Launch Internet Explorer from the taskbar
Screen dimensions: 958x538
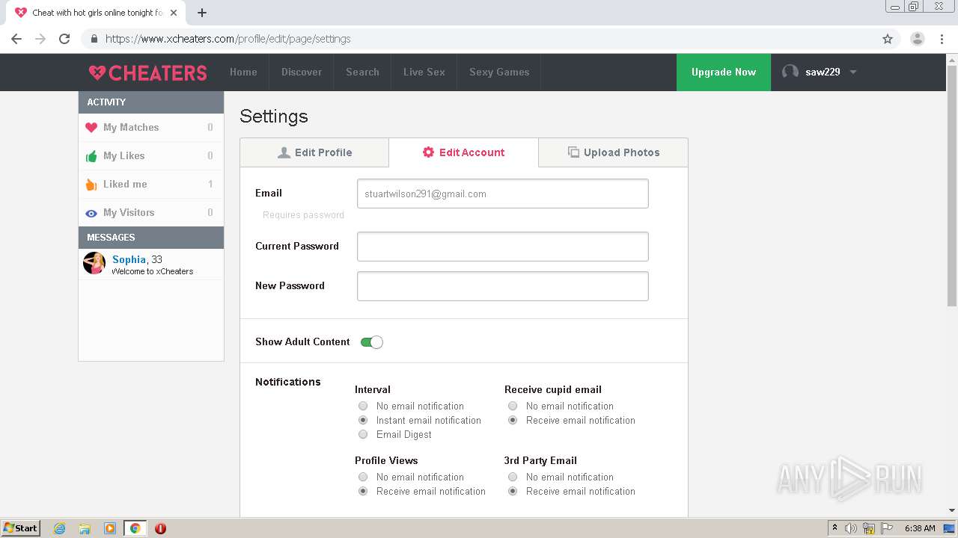point(60,528)
